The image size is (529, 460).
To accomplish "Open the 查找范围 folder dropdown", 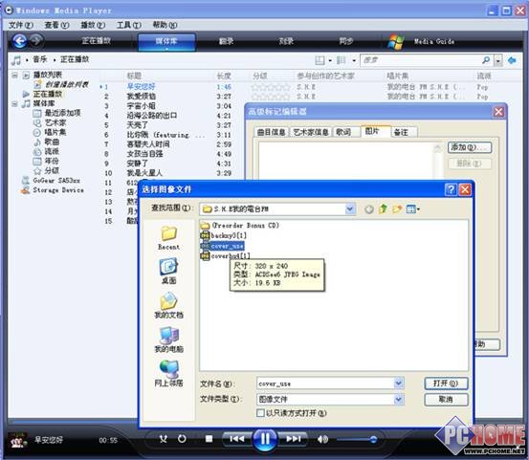I will tap(350, 209).
